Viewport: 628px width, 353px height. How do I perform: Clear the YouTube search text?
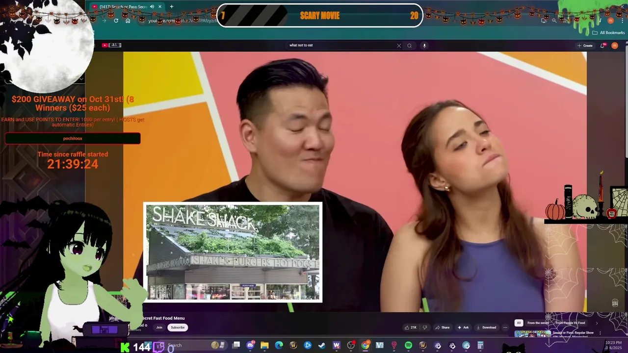pyautogui.click(x=399, y=46)
